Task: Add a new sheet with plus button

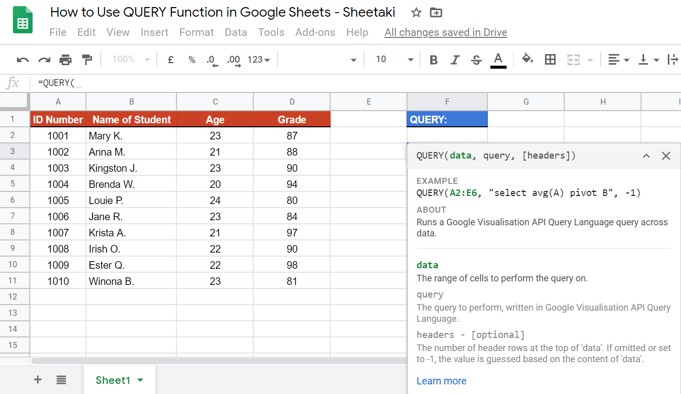Action: 38,380
